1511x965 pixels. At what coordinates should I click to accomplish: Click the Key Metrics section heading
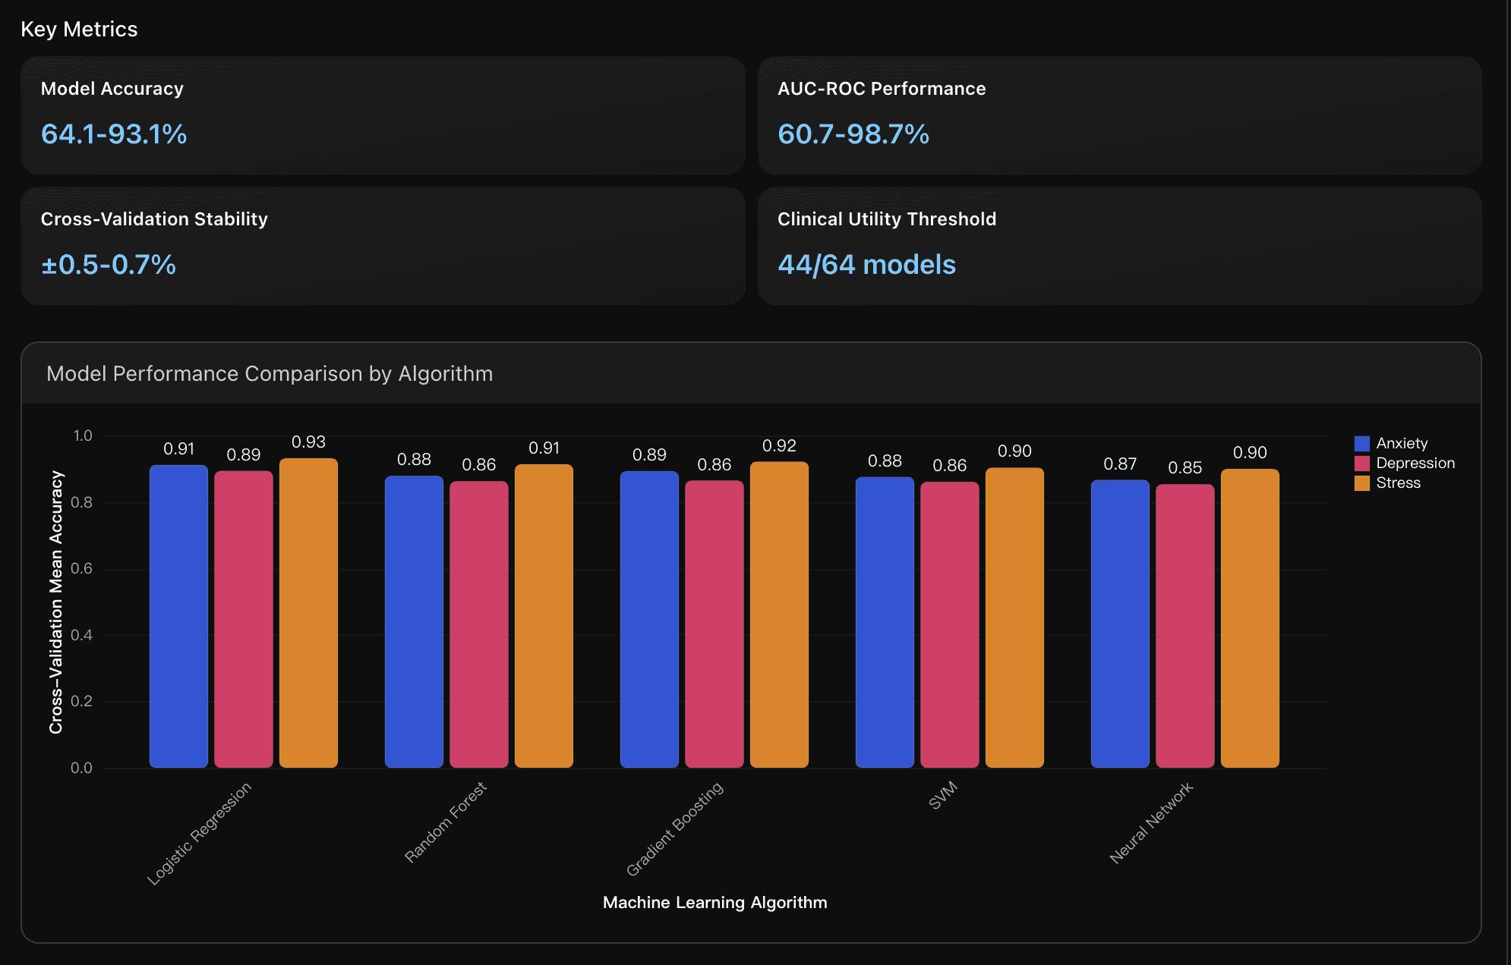(79, 29)
